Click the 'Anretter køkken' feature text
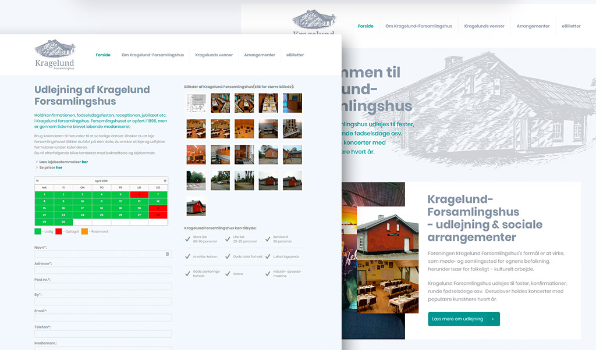596x350 pixels. tap(205, 256)
